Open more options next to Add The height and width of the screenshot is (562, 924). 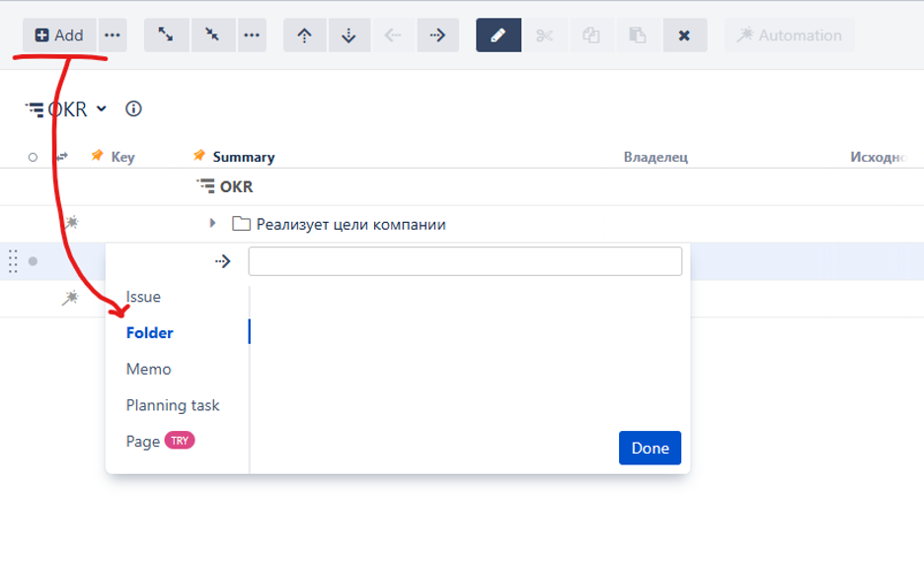coord(113,35)
